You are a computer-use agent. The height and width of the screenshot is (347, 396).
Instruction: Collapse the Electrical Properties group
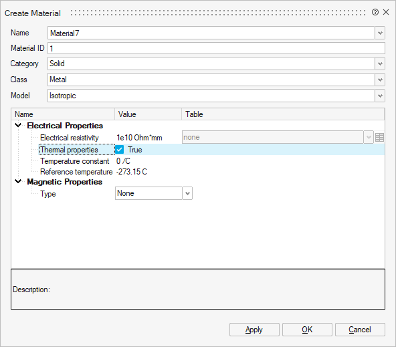pyautogui.click(x=18, y=125)
